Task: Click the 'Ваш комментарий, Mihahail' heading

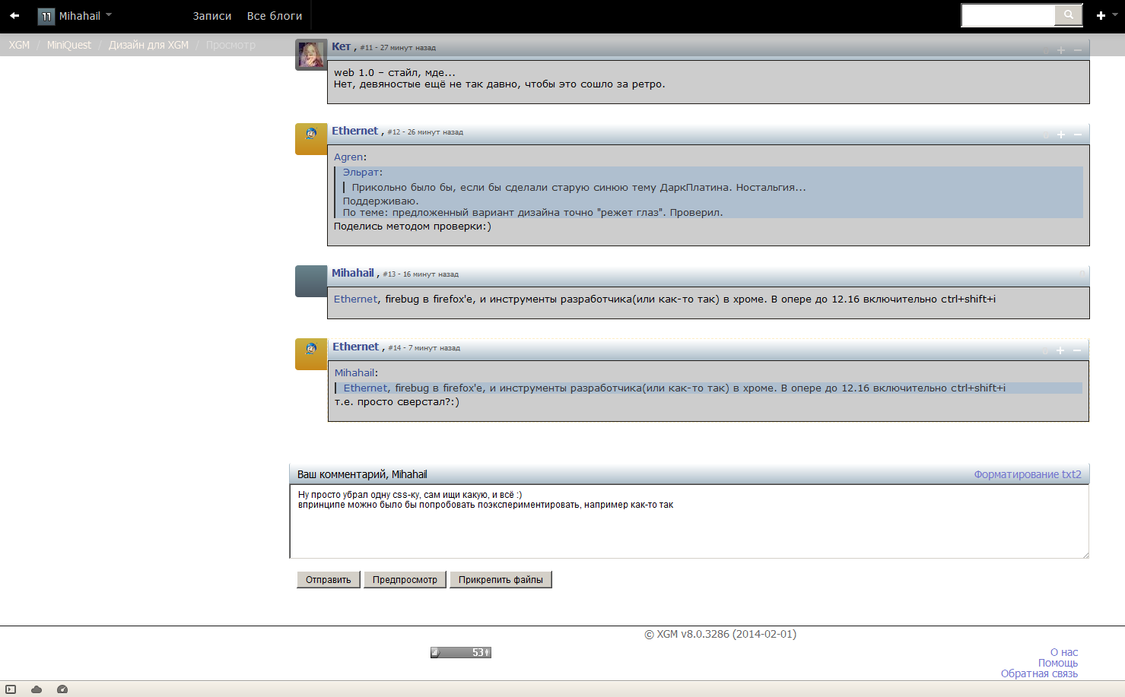Action: (362, 474)
